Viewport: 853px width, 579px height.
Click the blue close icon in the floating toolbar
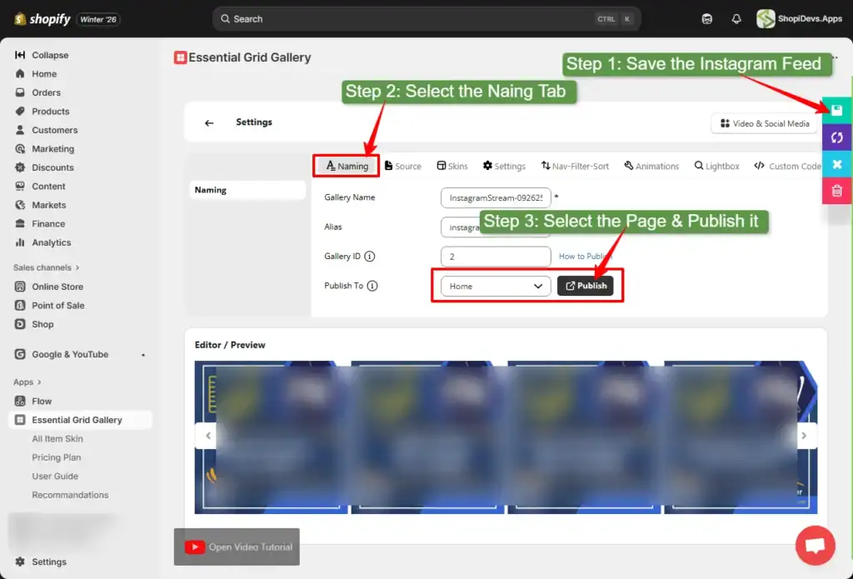(x=836, y=164)
